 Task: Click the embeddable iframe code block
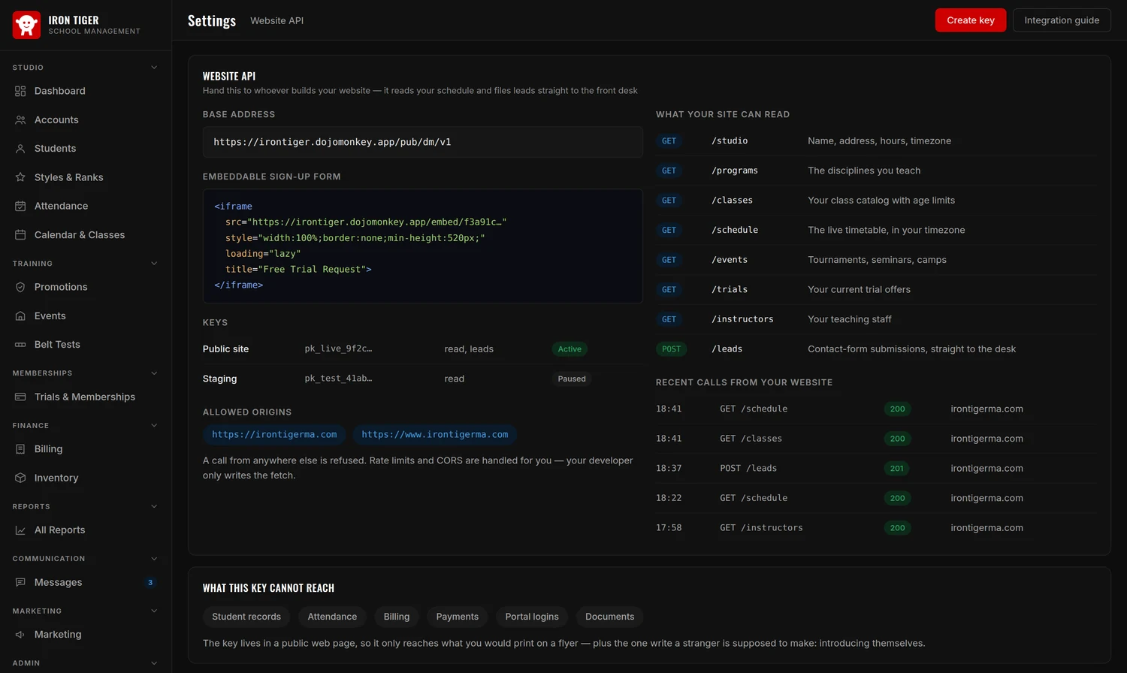[x=422, y=246]
